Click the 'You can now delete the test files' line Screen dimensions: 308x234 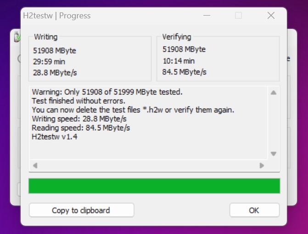pyautogui.click(x=133, y=110)
